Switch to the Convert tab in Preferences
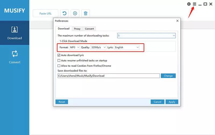 pyautogui.click(x=89, y=29)
